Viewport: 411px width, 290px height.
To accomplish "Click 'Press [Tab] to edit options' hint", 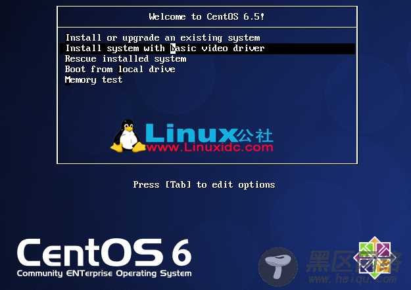I will click(x=205, y=184).
